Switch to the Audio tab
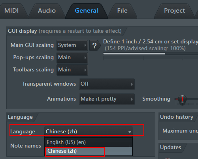The image size is (198, 159). tap(47, 11)
